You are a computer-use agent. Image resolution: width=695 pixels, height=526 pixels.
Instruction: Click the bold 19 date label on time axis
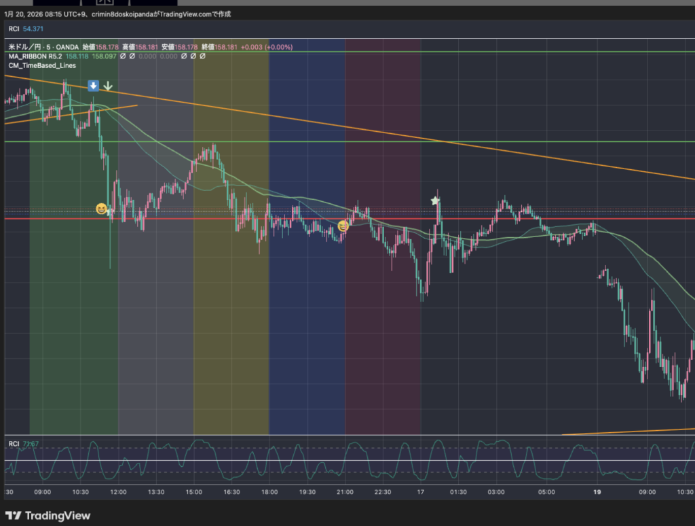(597, 492)
